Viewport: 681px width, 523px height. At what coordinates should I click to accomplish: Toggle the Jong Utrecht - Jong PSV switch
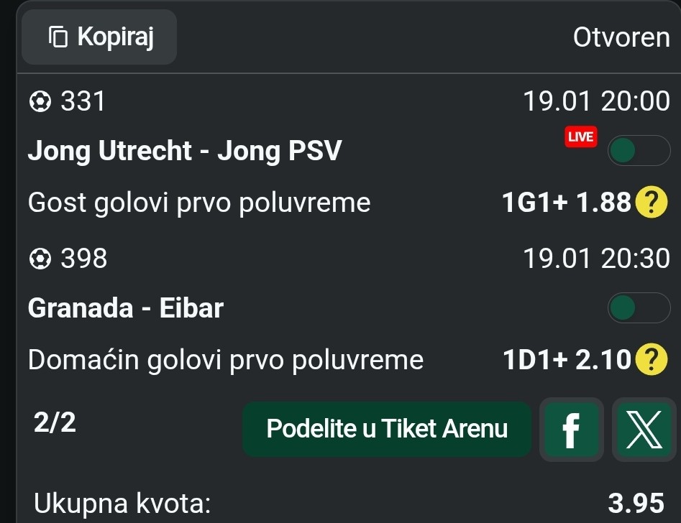coord(639,151)
